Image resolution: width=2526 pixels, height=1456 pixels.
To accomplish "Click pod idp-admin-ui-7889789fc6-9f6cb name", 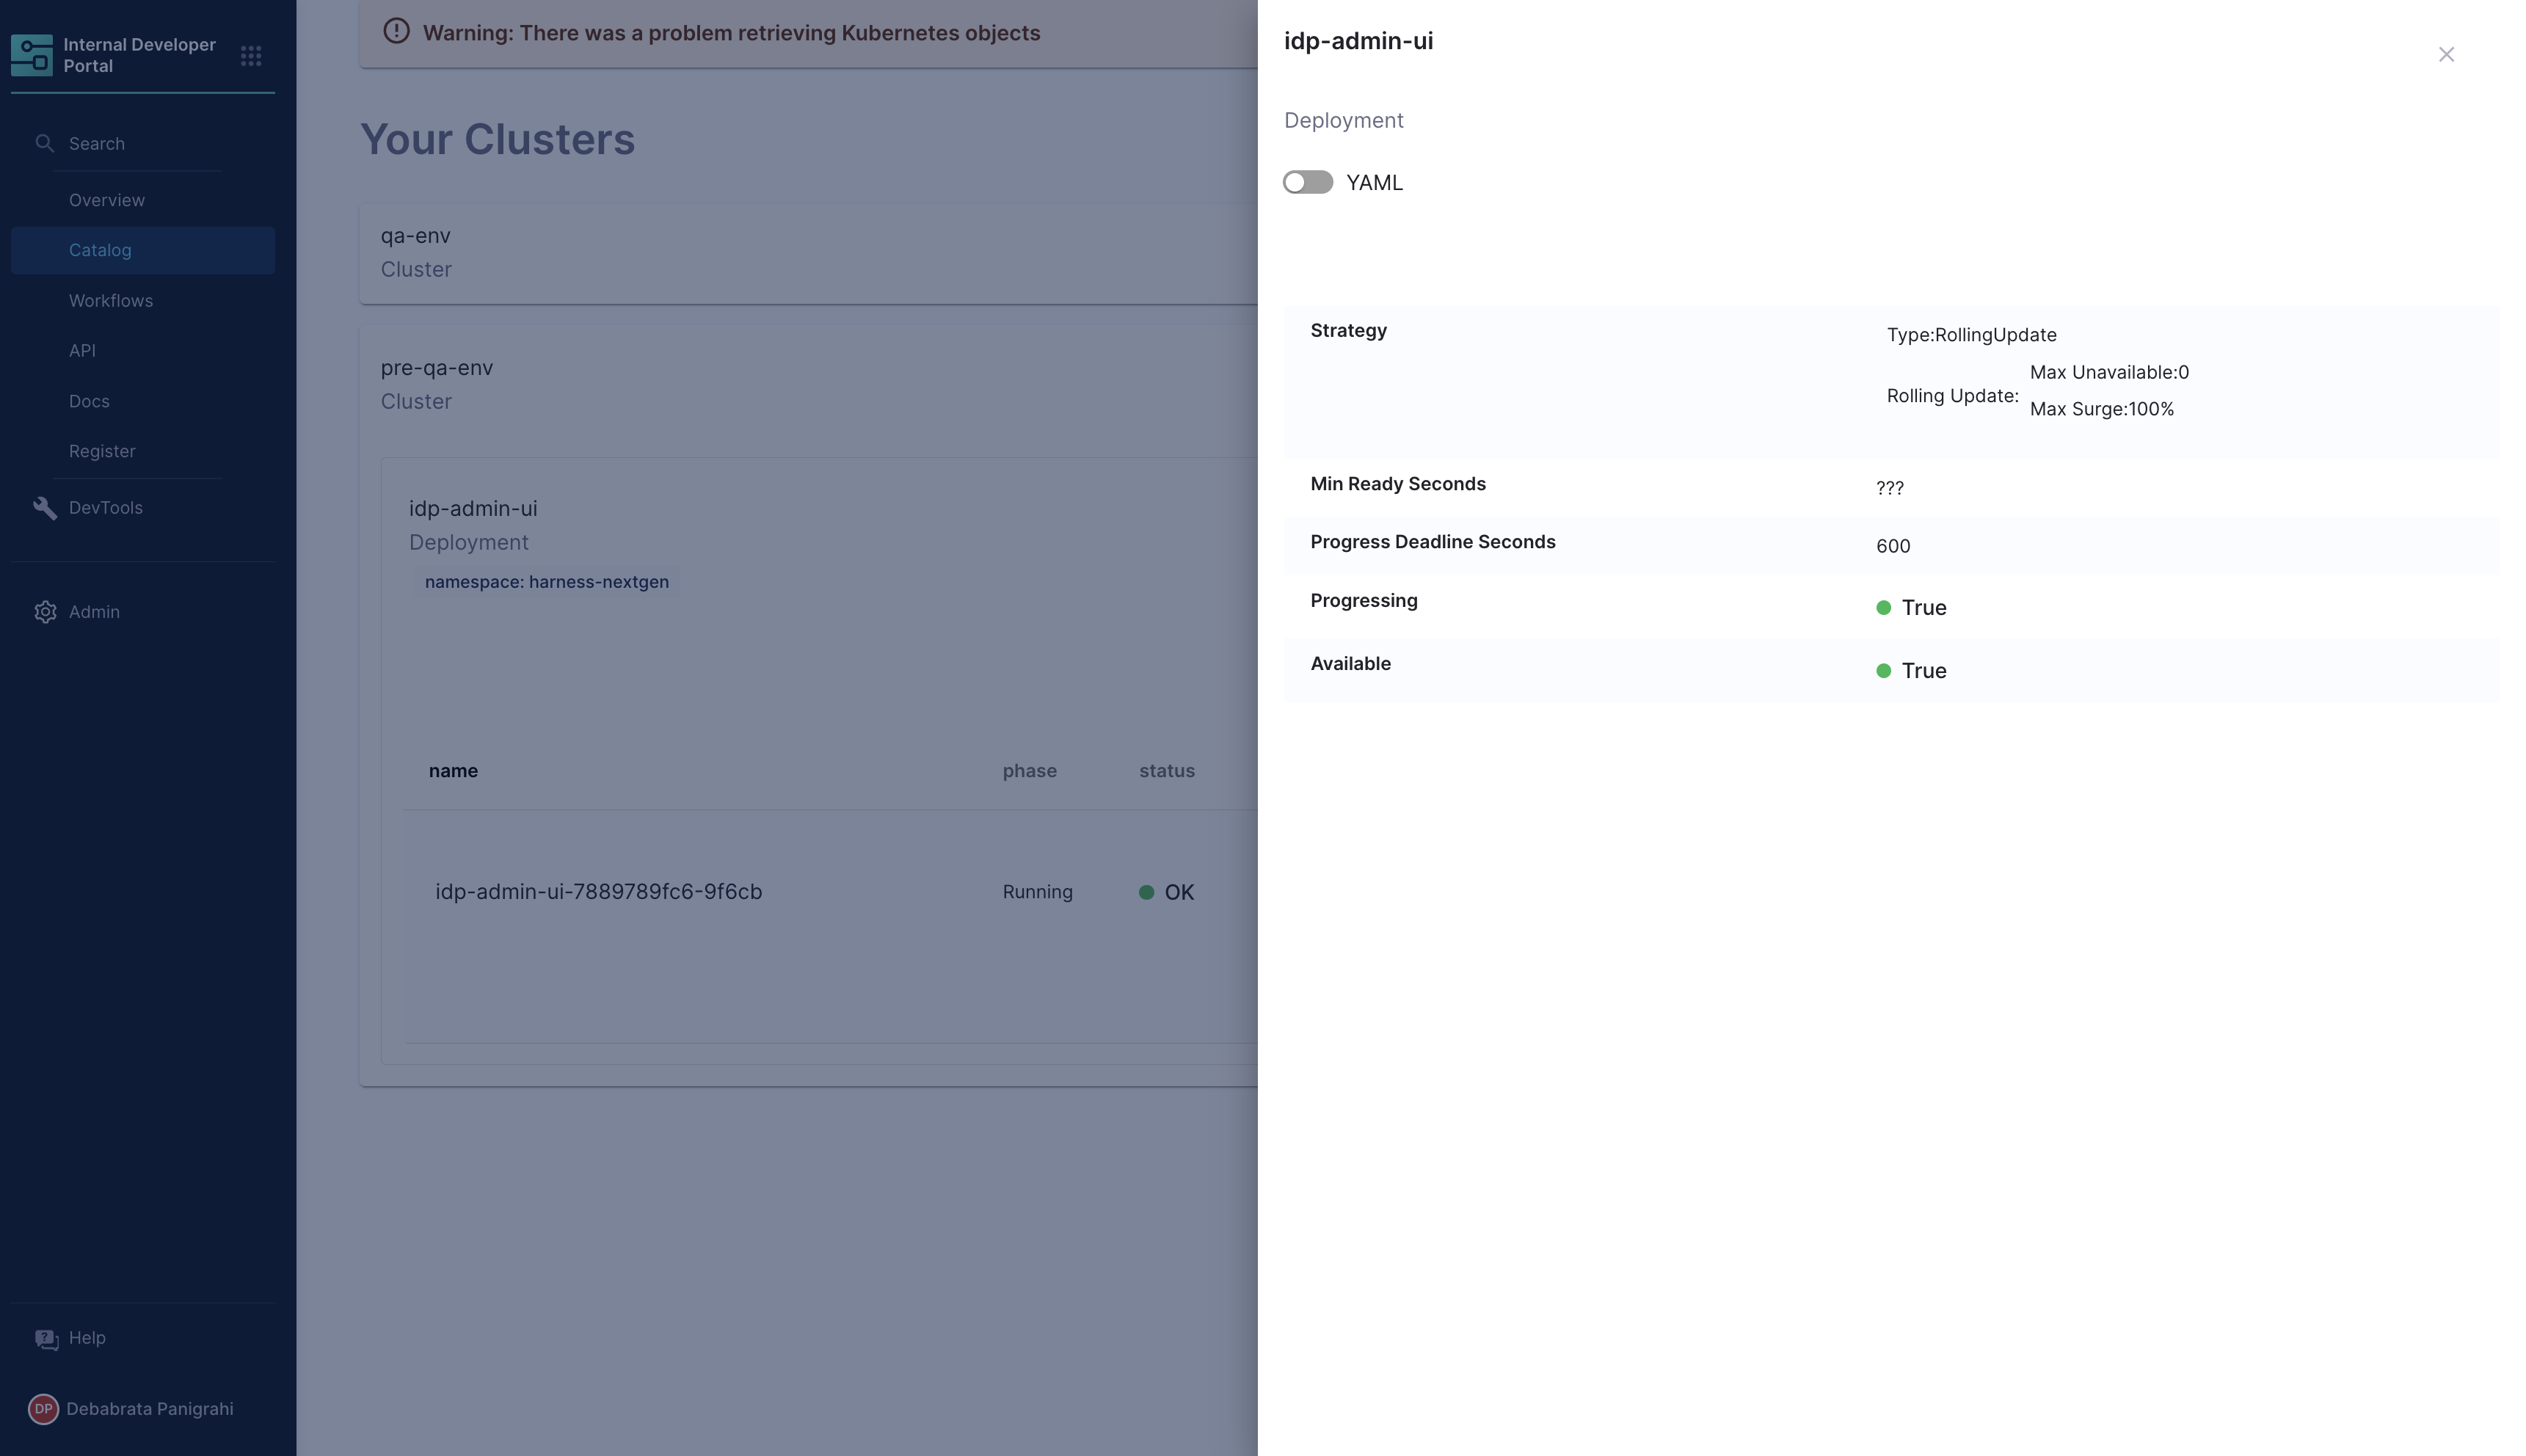I will coord(598,892).
